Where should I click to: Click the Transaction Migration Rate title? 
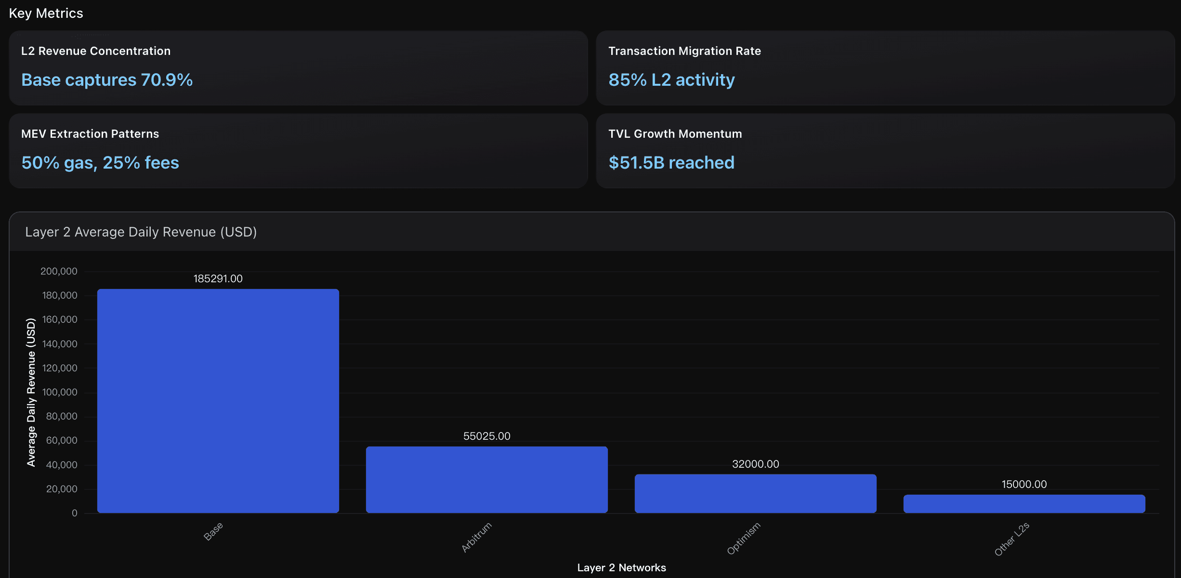(x=684, y=51)
